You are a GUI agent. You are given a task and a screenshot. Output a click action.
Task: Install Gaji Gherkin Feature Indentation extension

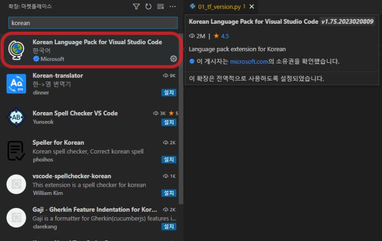coord(169,227)
